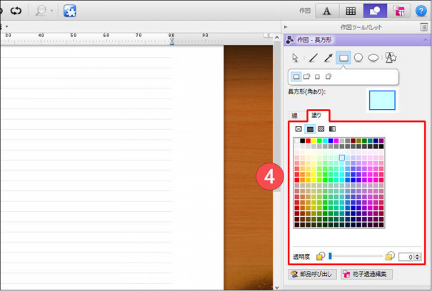Pick the purple swatch ending basic colors row
This screenshot has width=432, height=291.
pyautogui.click(x=381, y=141)
